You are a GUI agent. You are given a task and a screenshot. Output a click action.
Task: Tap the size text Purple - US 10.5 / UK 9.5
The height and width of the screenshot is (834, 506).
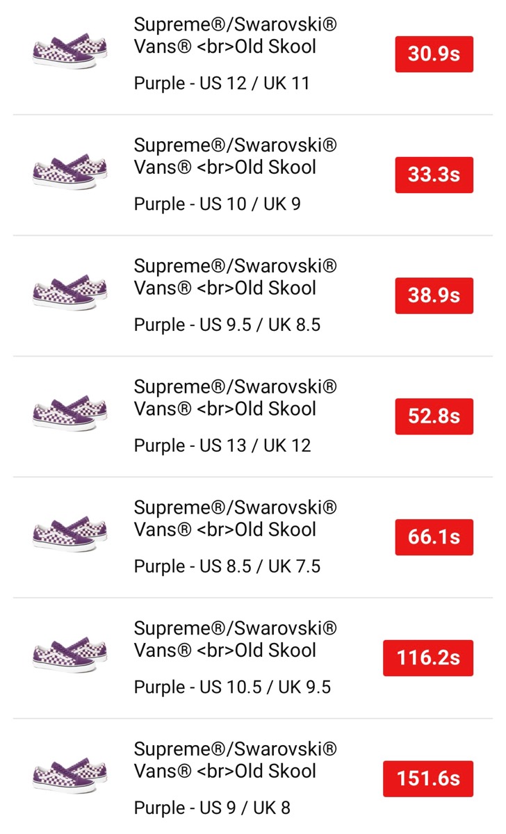tap(232, 687)
